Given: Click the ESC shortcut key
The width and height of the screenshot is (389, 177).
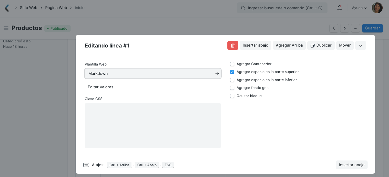Looking at the screenshot, I should (168, 165).
